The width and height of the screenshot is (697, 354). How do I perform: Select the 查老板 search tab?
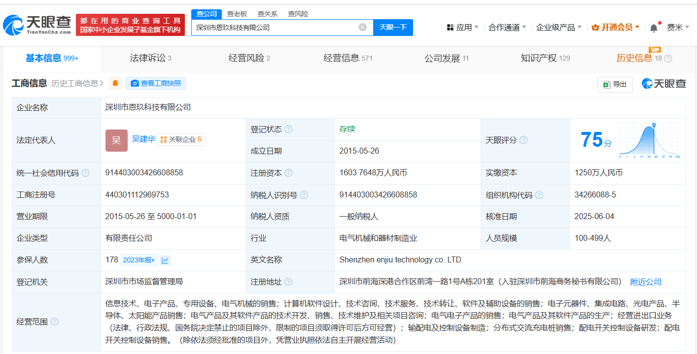point(237,14)
